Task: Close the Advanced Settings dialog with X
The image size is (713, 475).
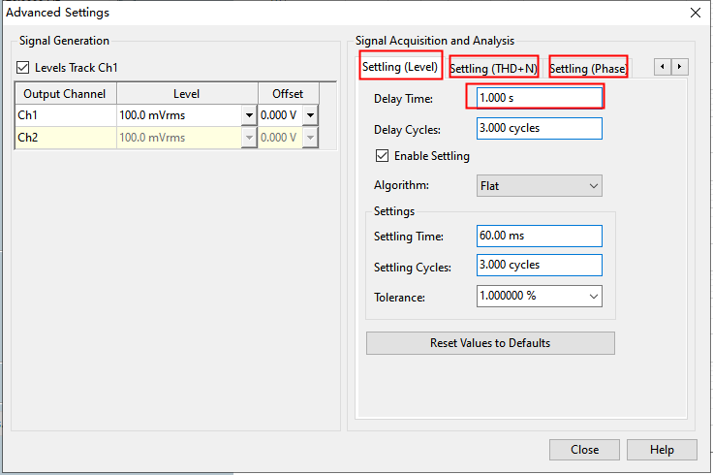Action: pyautogui.click(x=696, y=13)
